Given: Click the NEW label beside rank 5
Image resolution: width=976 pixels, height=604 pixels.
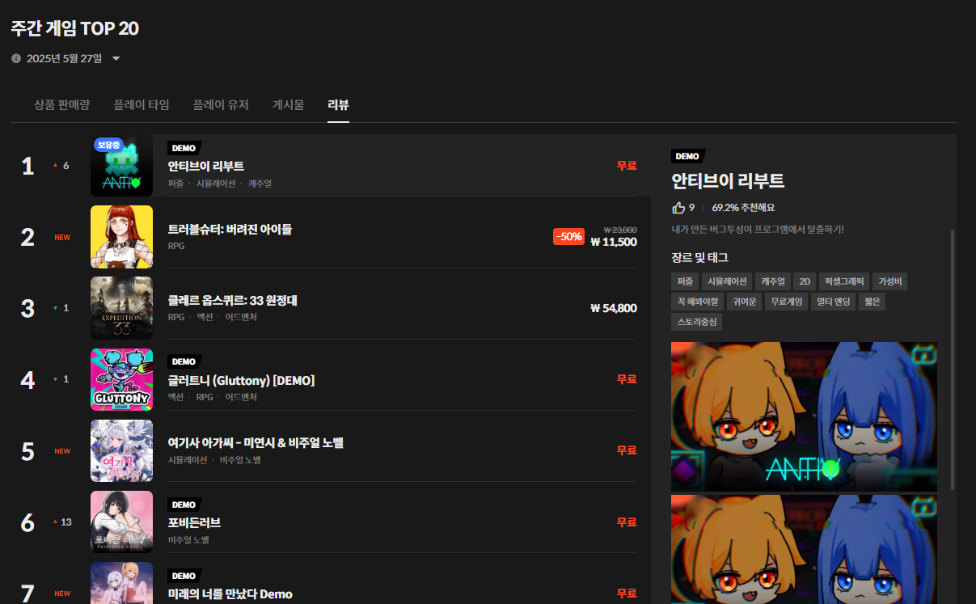Looking at the screenshot, I should click(x=62, y=450).
